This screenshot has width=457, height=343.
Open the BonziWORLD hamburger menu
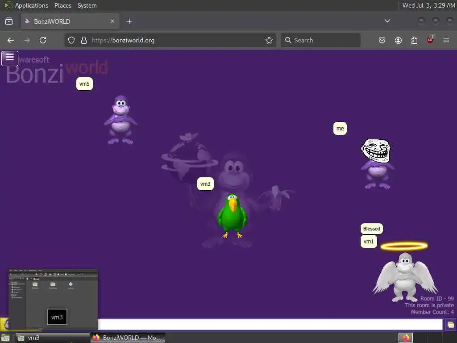tap(10, 58)
